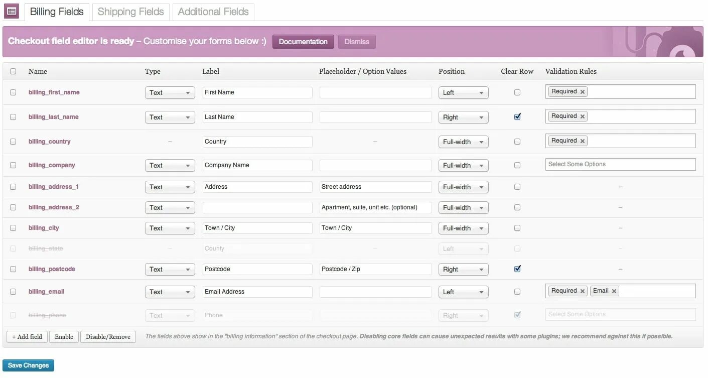Image resolution: width=708 pixels, height=378 pixels.
Task: Click the checkout fields list icon
Action: tap(12, 11)
